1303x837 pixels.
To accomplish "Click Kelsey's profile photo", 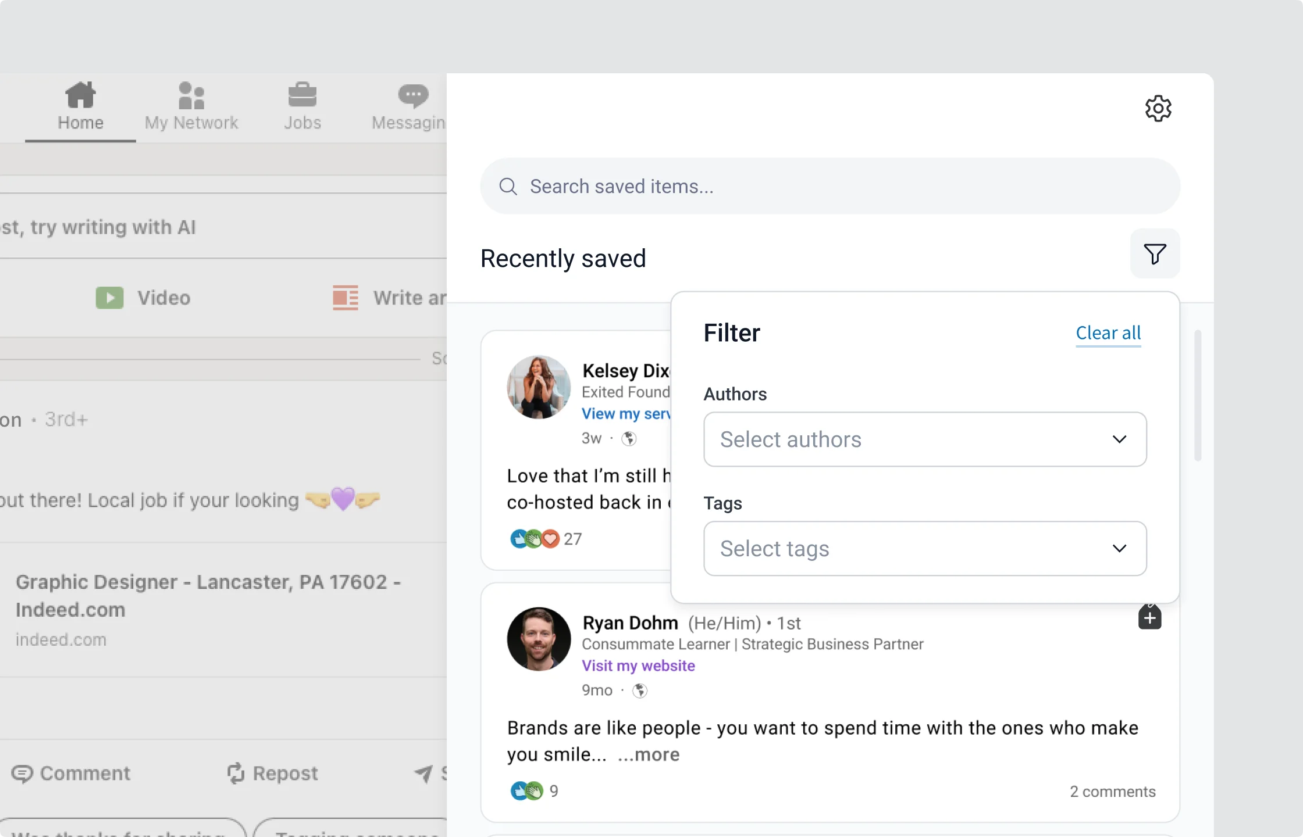I will 539,387.
